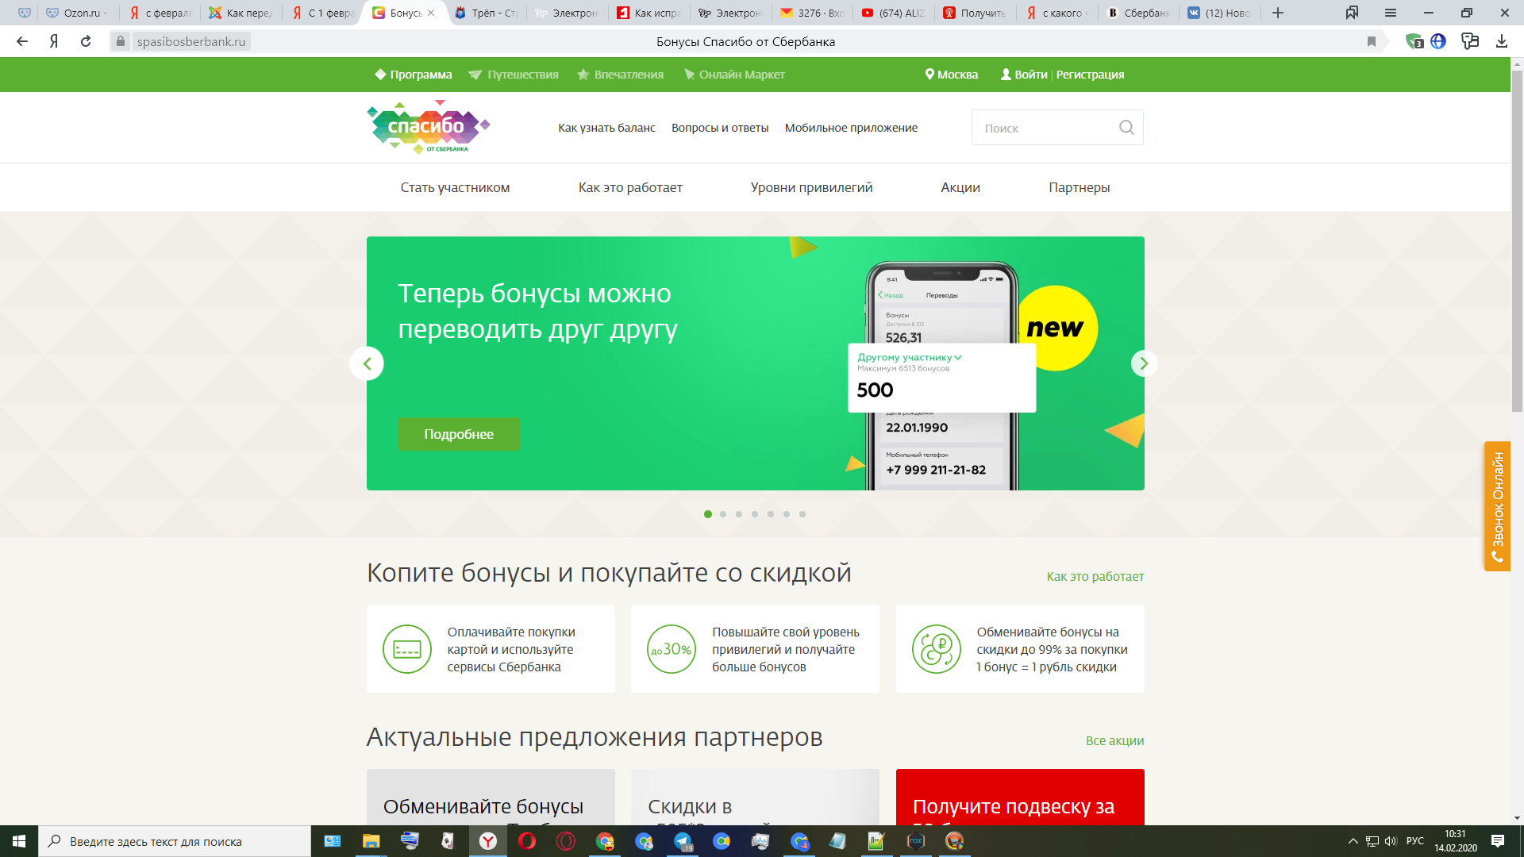Open the 'Как узнать баланс' link
Screen dimensions: 1524x857
point(606,128)
